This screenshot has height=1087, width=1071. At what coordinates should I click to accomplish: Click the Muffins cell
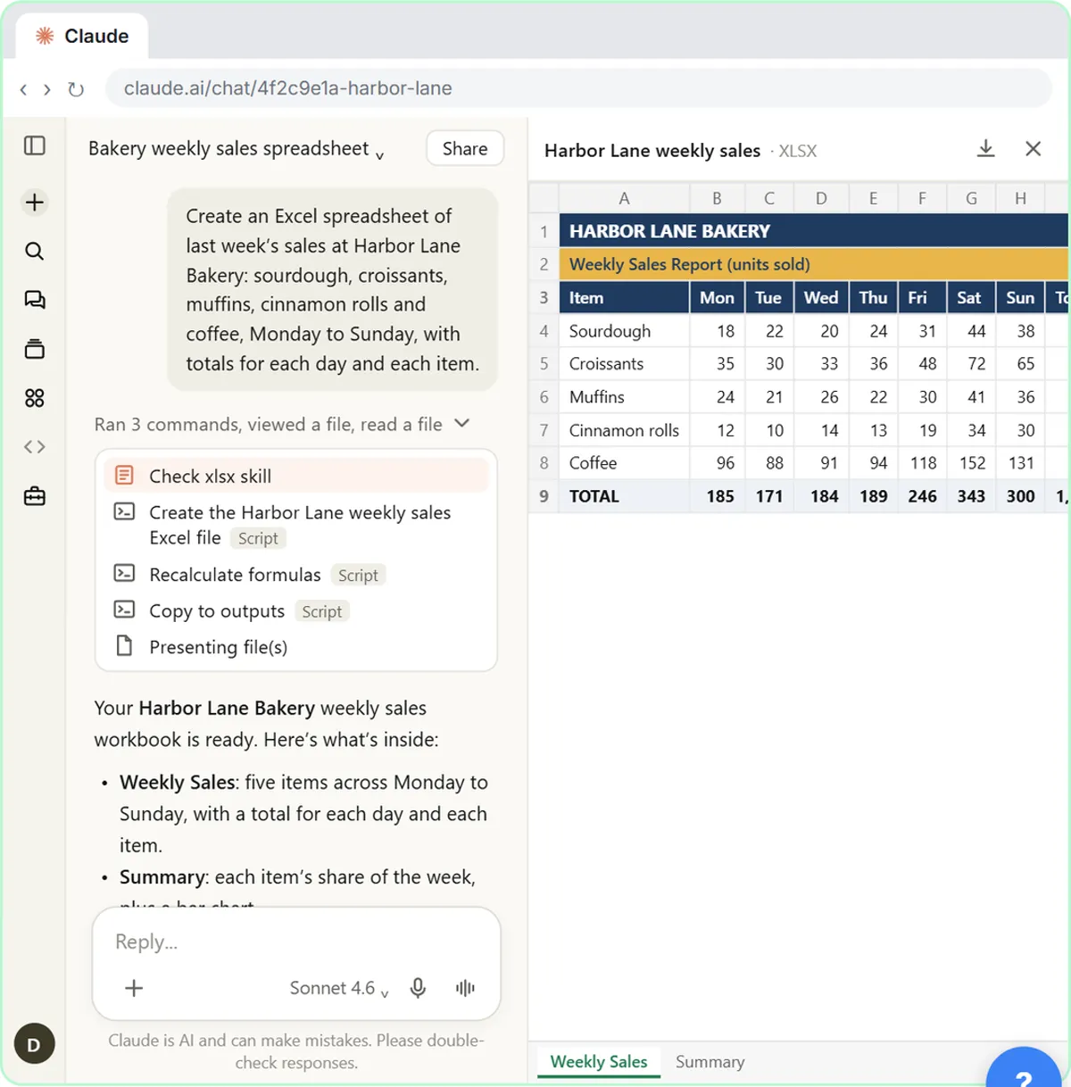[624, 397]
